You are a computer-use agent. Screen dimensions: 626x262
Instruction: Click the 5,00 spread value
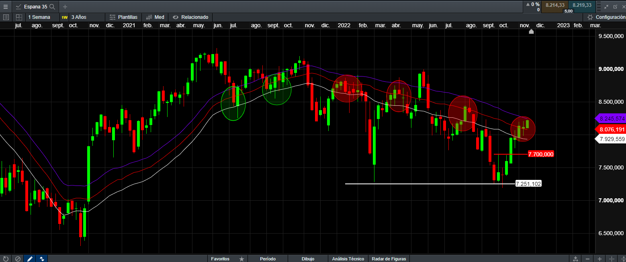coord(568,11)
